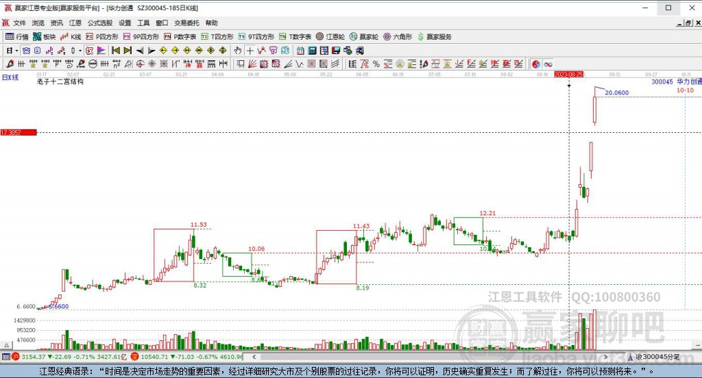Step chart left with black arrow
Viewport: 702px width, 378px height.
140,51
